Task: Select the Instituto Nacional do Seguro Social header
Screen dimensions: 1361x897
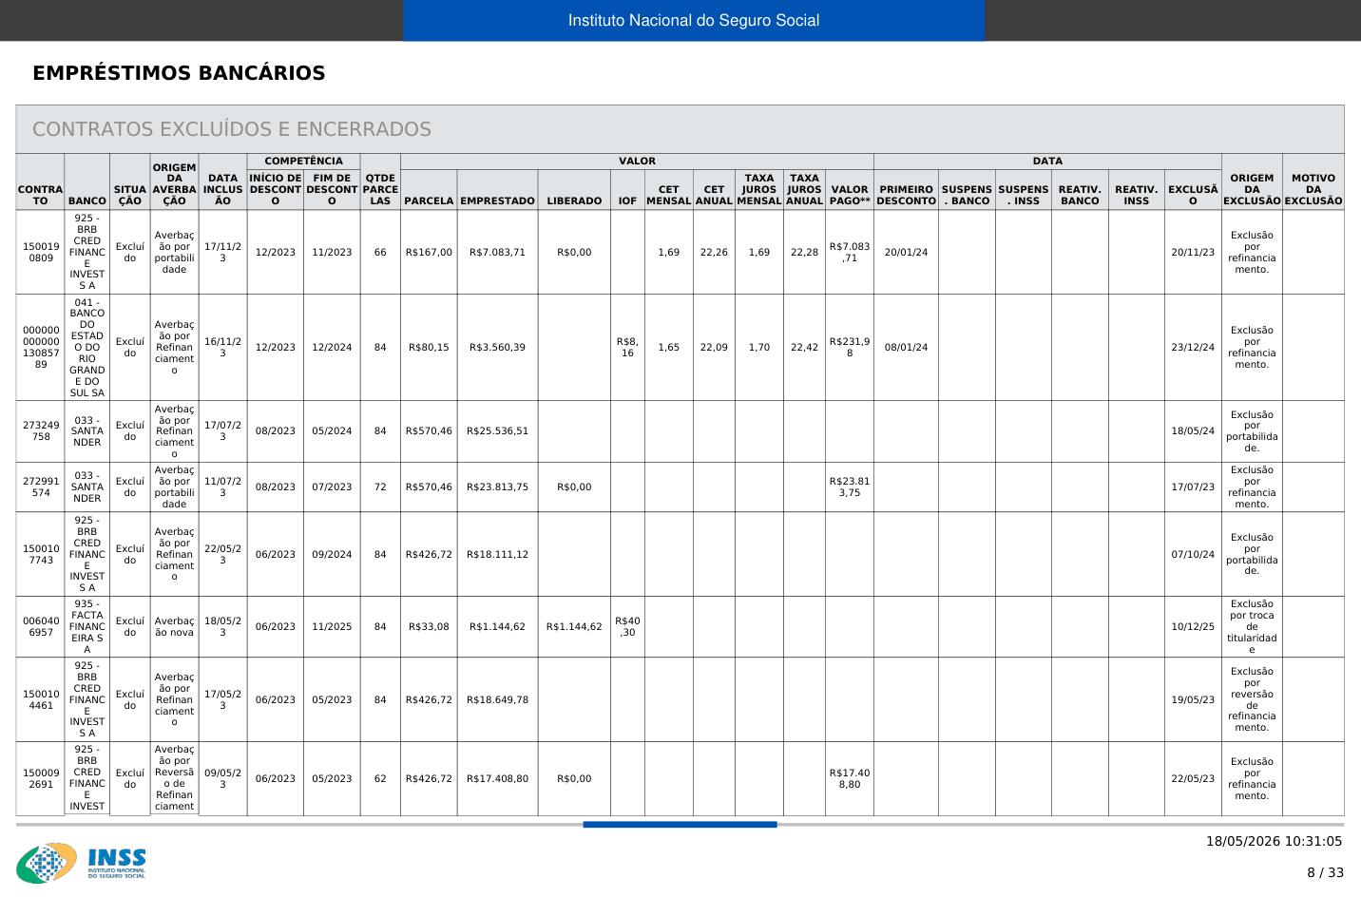Action: click(694, 20)
